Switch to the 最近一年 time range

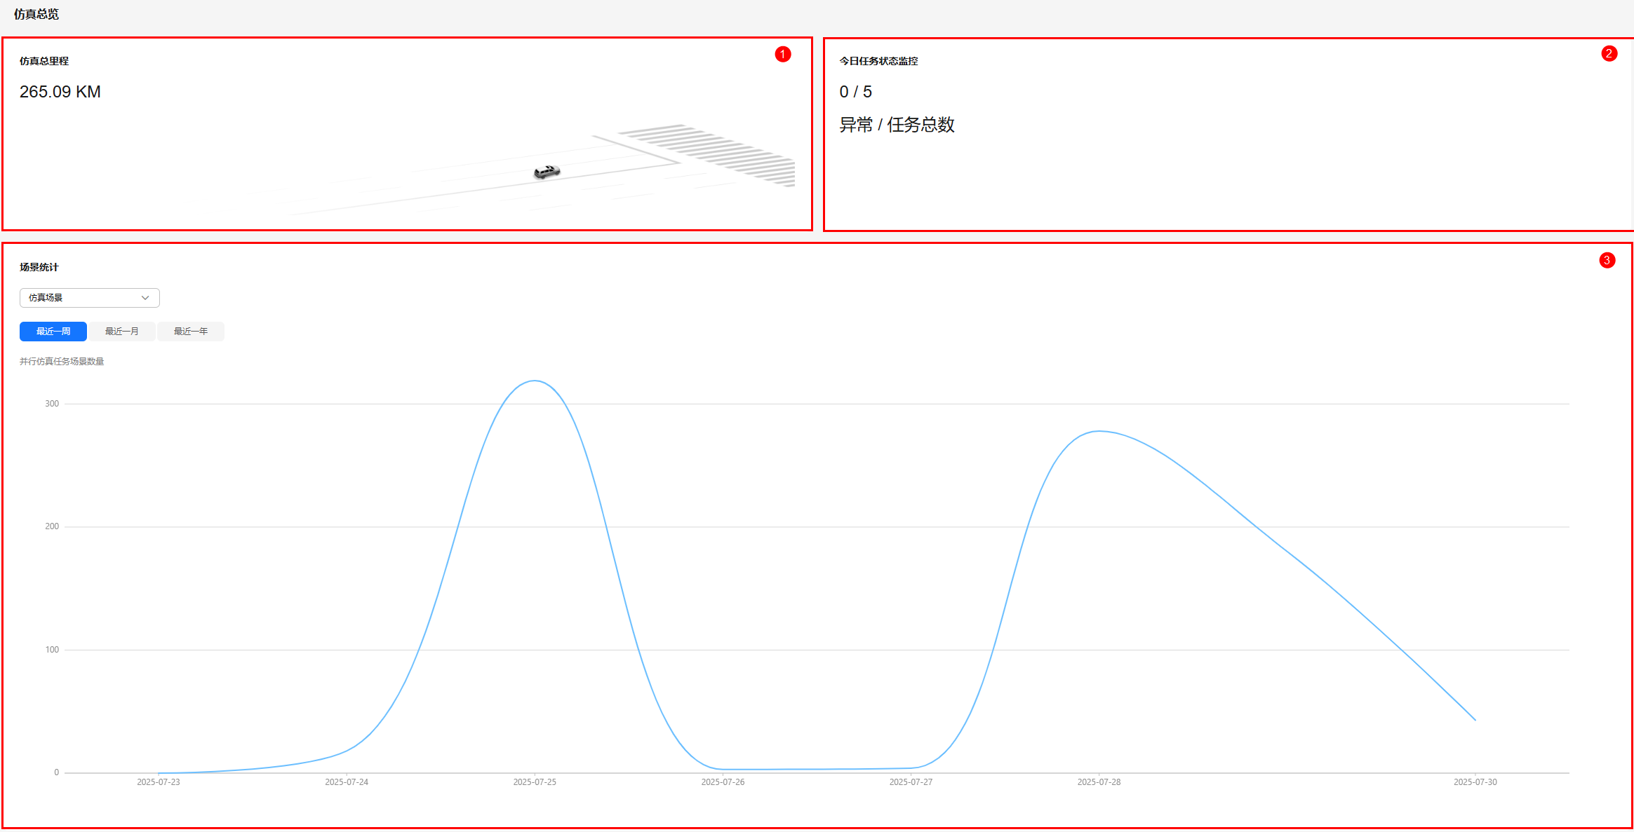(x=191, y=332)
